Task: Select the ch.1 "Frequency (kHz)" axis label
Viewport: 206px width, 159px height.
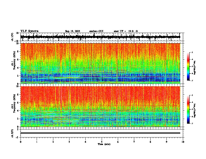Action: [x=14, y=61]
